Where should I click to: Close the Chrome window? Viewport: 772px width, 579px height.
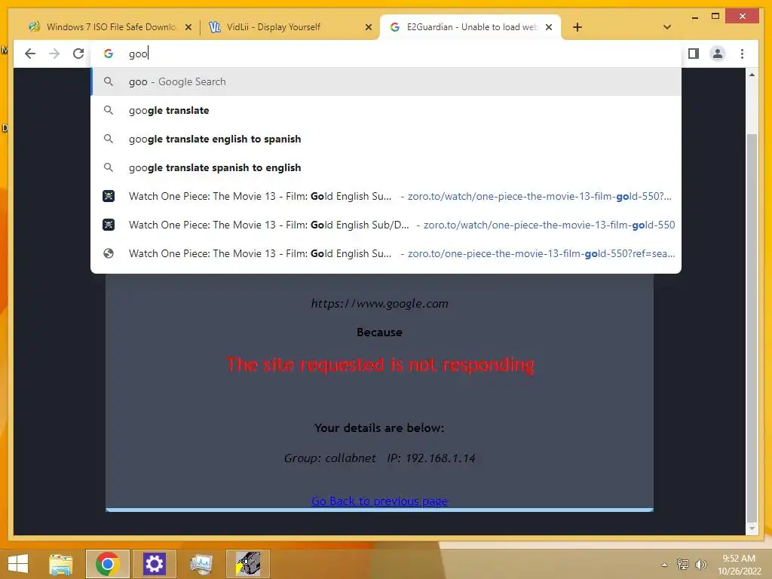tap(743, 17)
